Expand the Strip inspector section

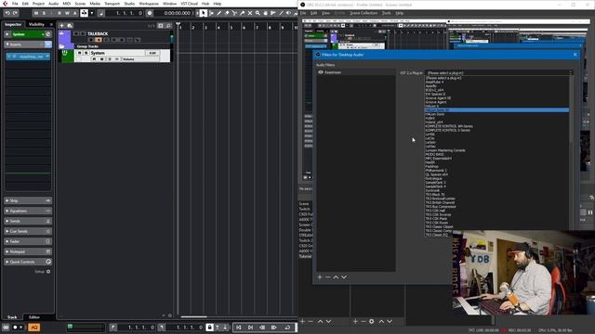click(x=28, y=200)
